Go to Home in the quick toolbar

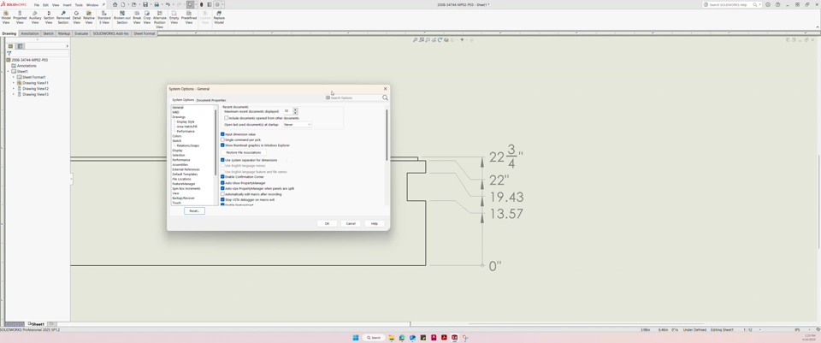click(x=115, y=4)
